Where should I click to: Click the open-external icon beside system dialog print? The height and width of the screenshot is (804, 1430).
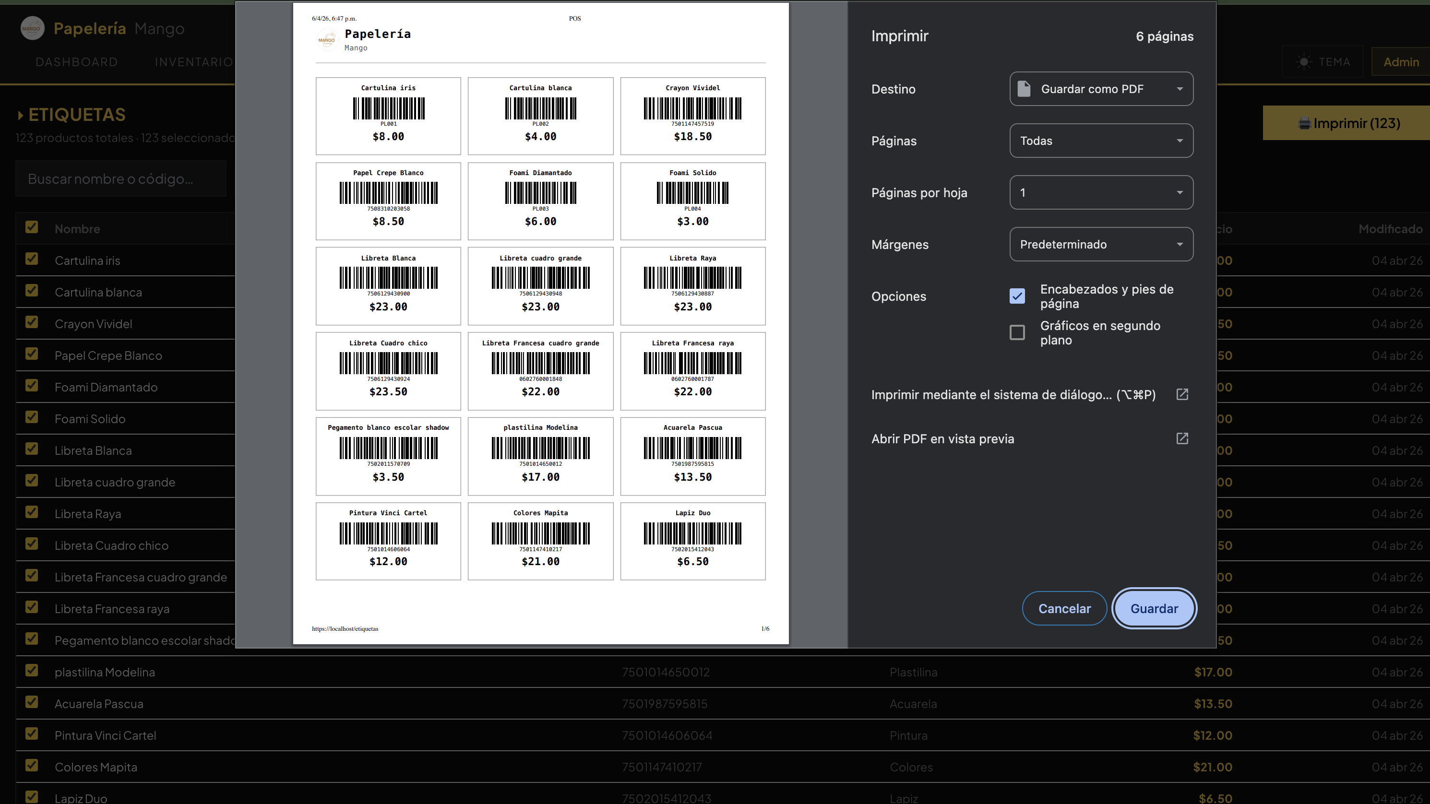[1182, 394]
